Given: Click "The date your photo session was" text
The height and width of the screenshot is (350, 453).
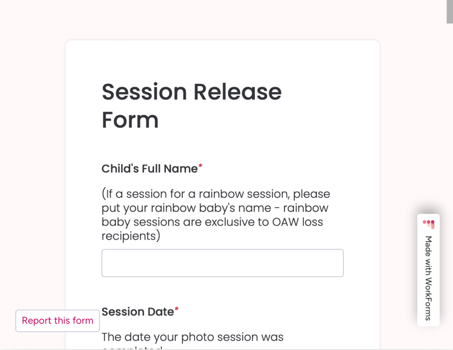Looking at the screenshot, I should click(192, 337).
